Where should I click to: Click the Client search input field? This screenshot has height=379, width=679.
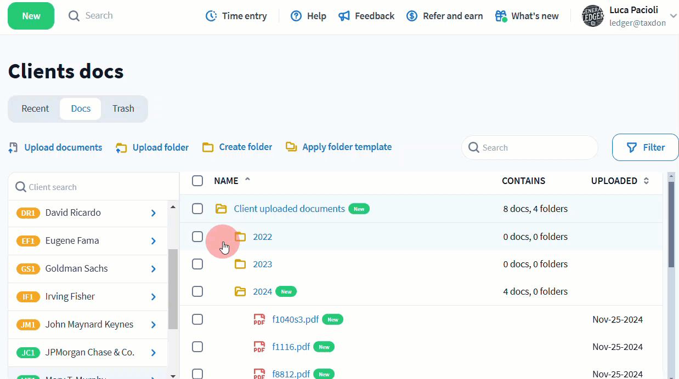(x=93, y=187)
